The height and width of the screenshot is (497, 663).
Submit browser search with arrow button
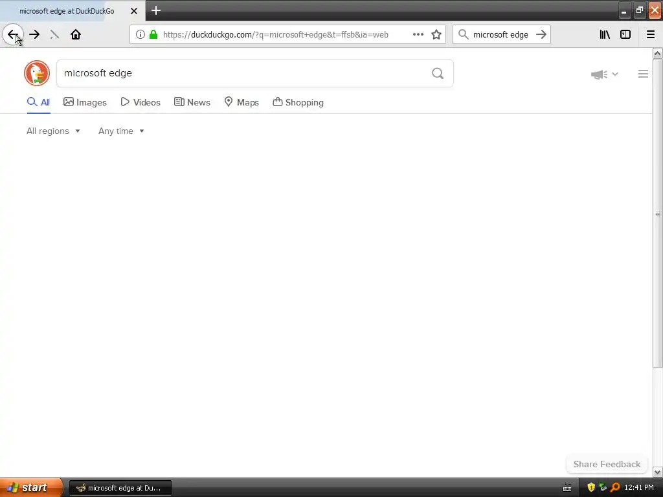(x=541, y=35)
